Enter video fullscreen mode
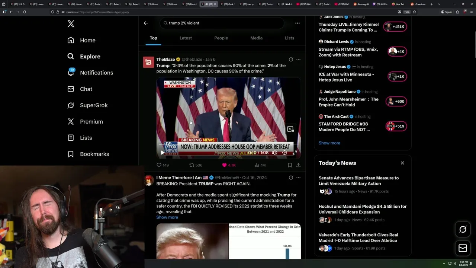This screenshot has height=268, width=476. 295,153
